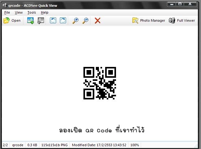Click the Open button label
The image size is (201, 149).
(x=16, y=20)
